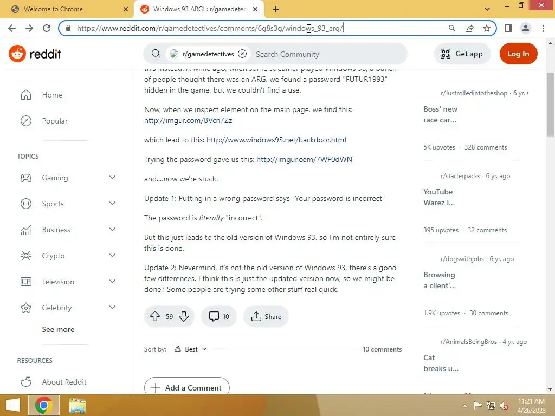This screenshot has height=416, width=555.
Task: Expand the Business topic chevron
Action: click(112, 230)
